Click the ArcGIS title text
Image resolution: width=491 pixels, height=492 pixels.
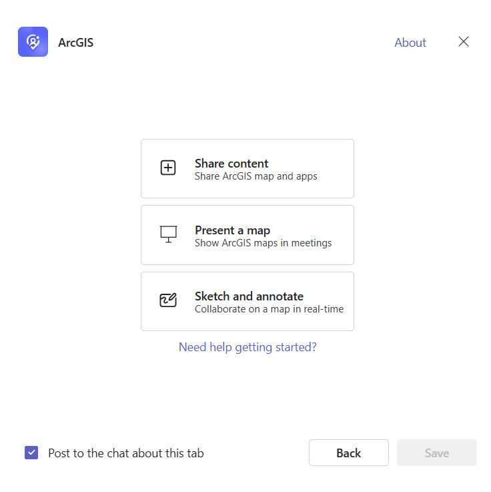(x=75, y=43)
